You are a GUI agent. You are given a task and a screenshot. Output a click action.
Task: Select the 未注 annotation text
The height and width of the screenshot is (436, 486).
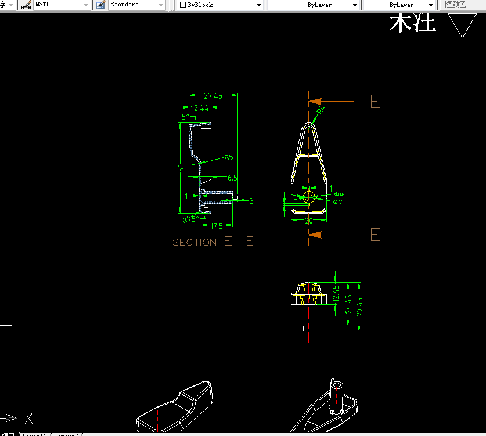pos(412,23)
